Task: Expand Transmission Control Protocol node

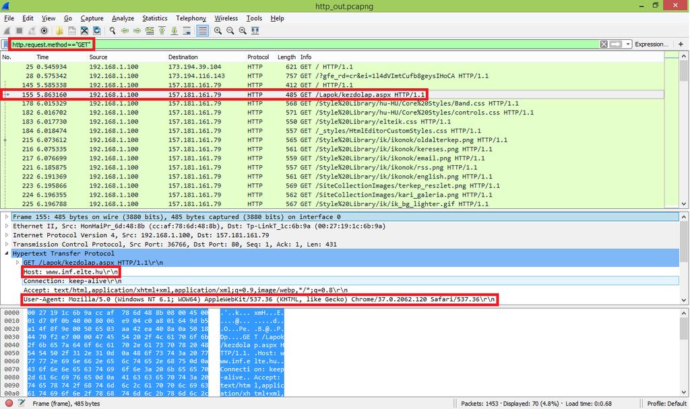Action: coord(7,245)
